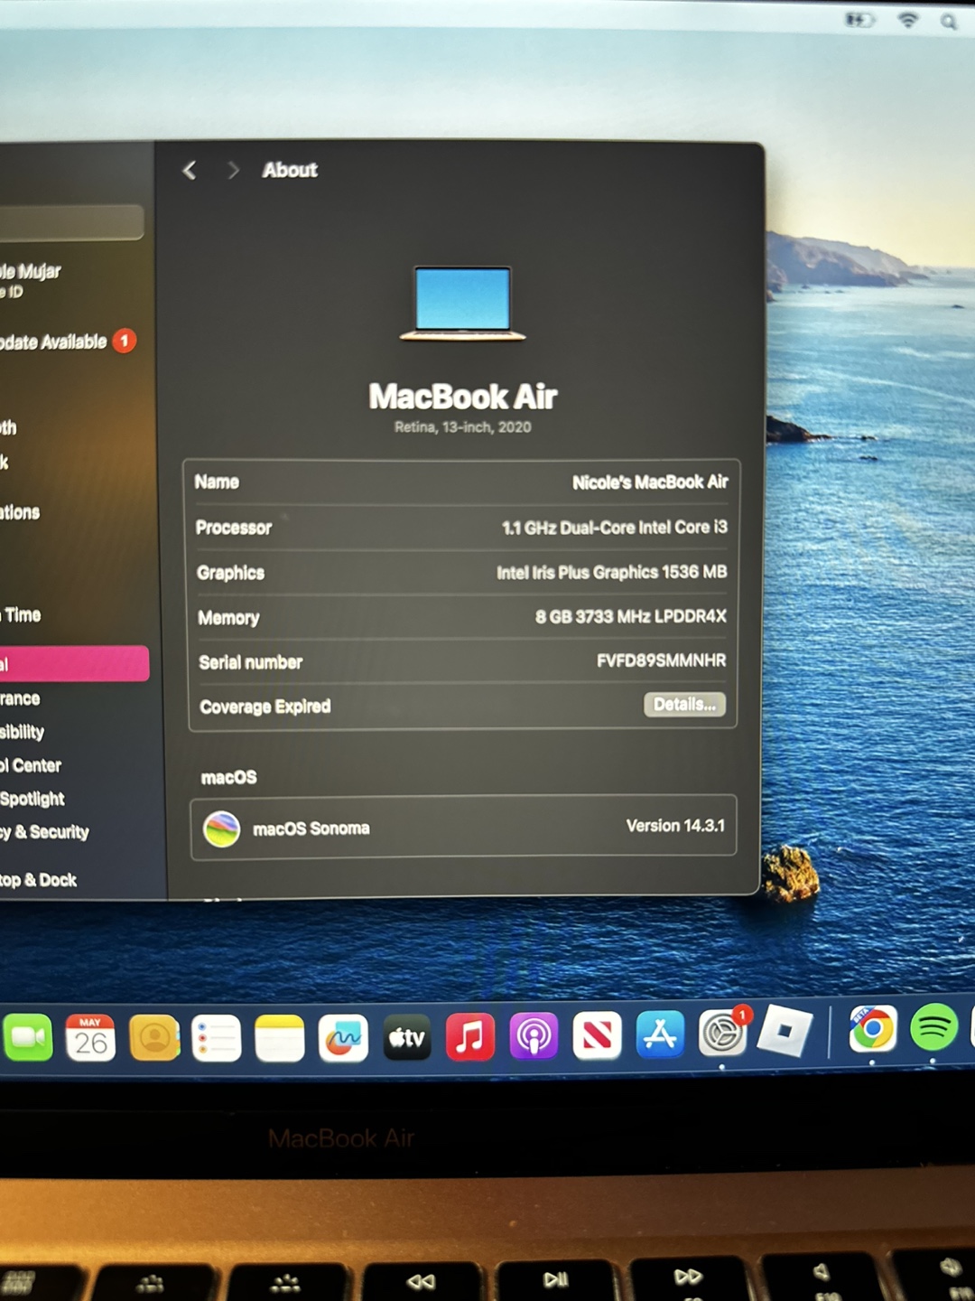Viewport: 975px width, 1301px height.
Task: Check battery status in the menu bar
Action: click(x=859, y=19)
